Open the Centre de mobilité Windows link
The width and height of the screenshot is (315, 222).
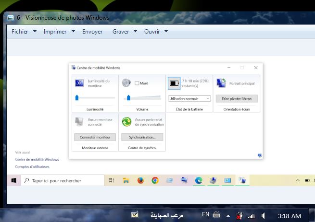[x=37, y=160]
